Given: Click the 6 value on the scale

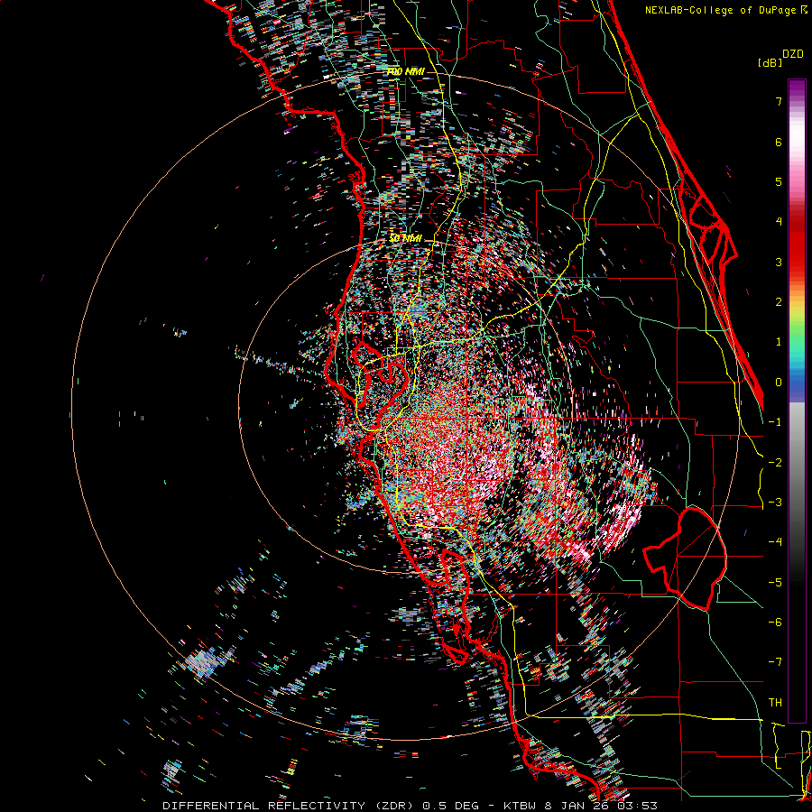Looking at the screenshot, I should pos(778,142).
